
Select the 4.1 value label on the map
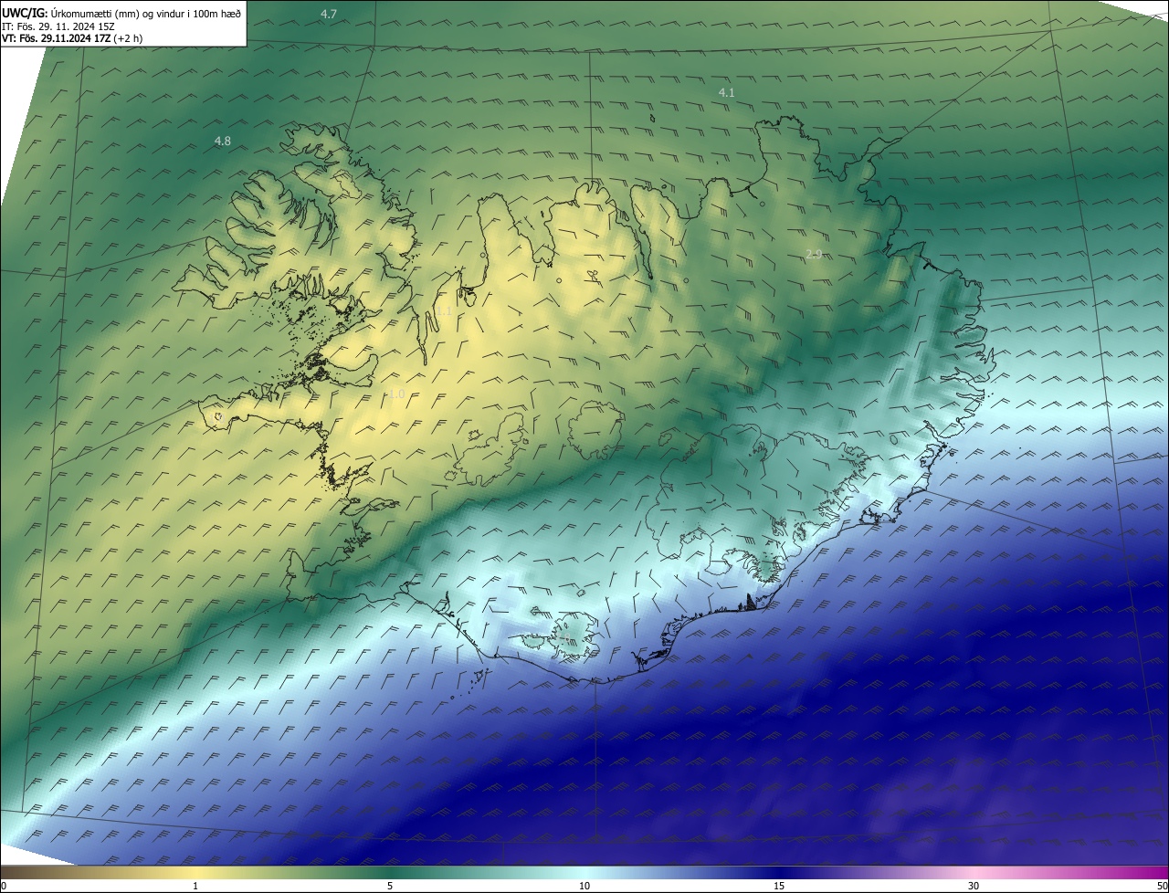tap(726, 92)
